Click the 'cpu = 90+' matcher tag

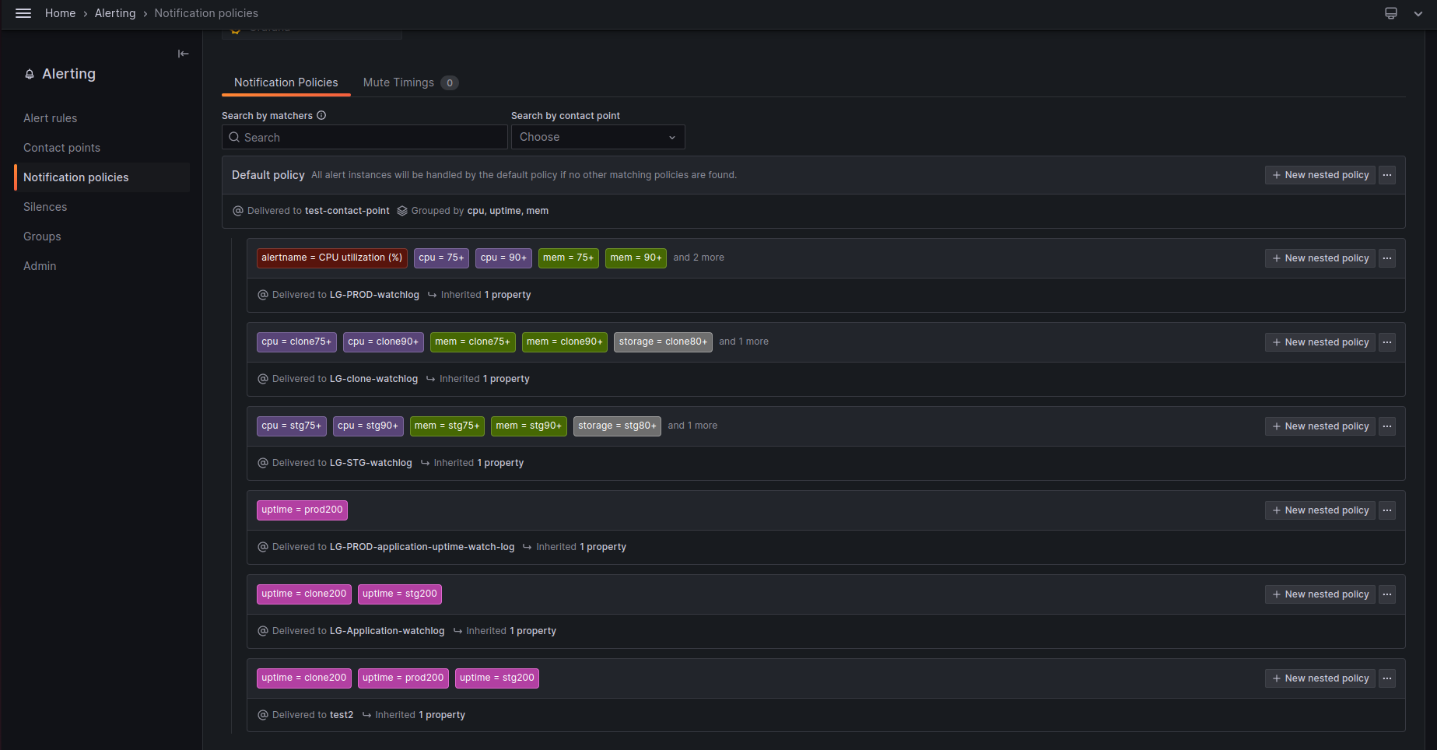(503, 258)
